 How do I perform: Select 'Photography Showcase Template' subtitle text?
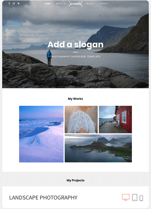click(x=75, y=57)
